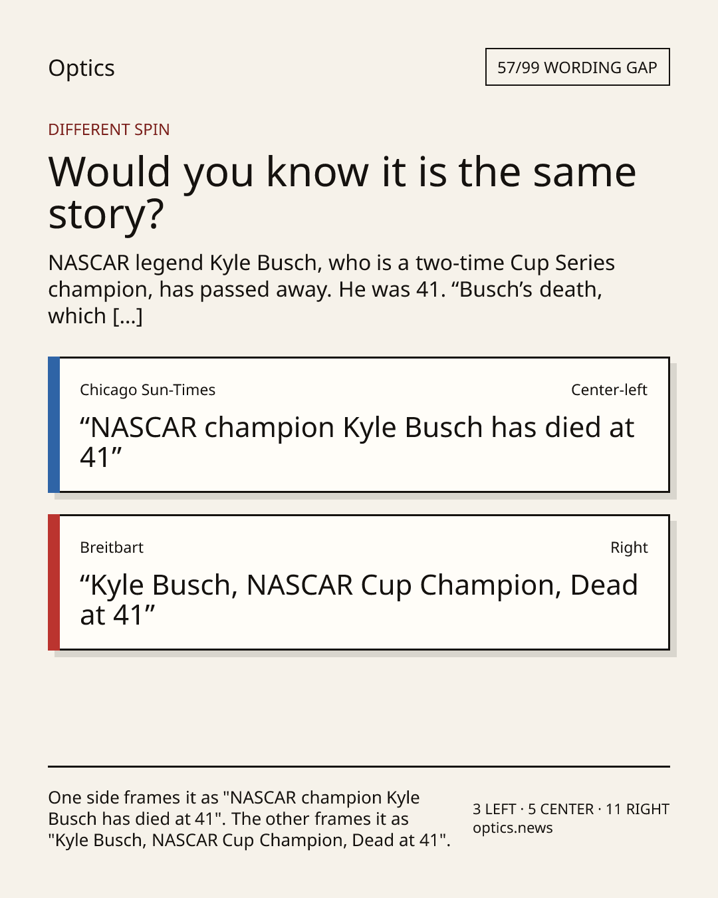Open the Breitbart headline card
This screenshot has width=718, height=898.
[359, 583]
